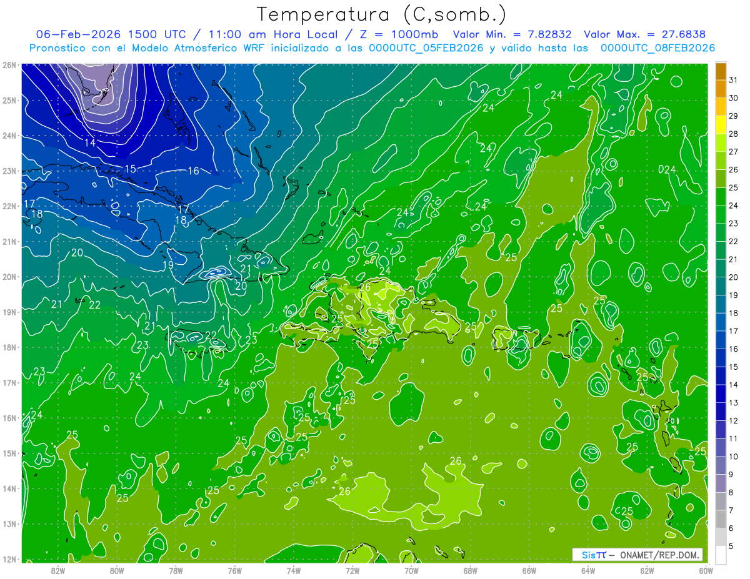750x579 pixels.
Task: Click the 'Temperatura (C,somb.)' title
Action: [x=382, y=14]
